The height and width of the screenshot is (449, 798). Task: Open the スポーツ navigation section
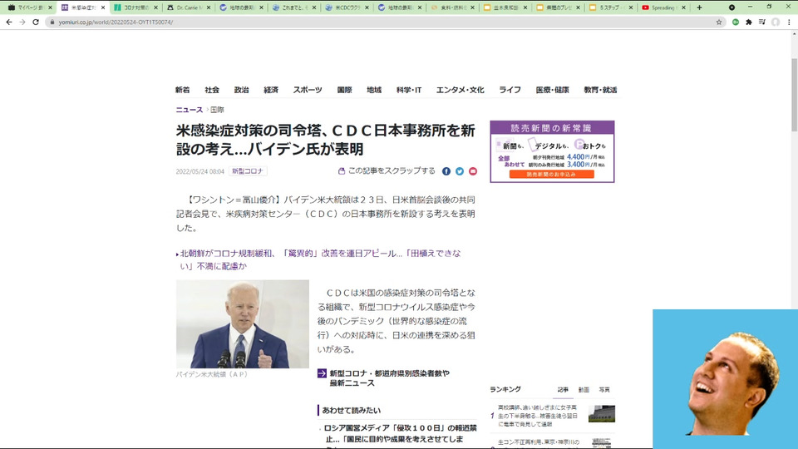pos(308,90)
